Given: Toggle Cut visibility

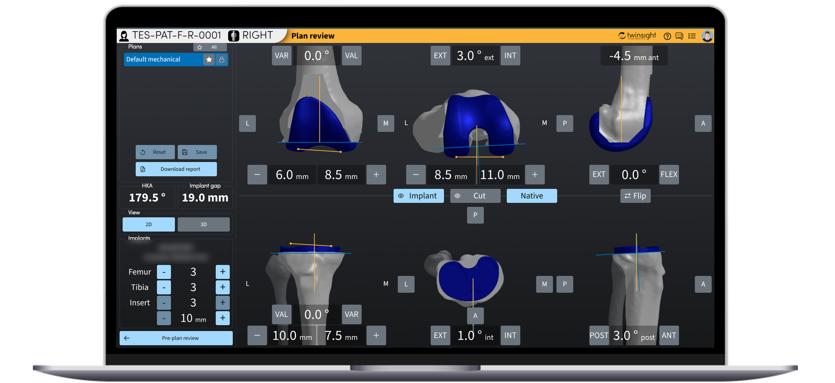Looking at the screenshot, I should tap(475, 196).
